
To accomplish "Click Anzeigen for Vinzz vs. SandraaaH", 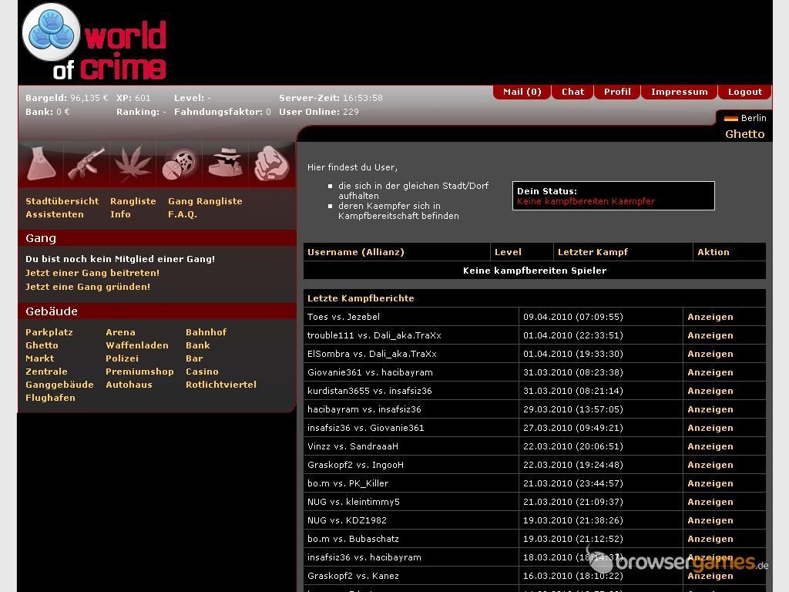I will coord(710,446).
